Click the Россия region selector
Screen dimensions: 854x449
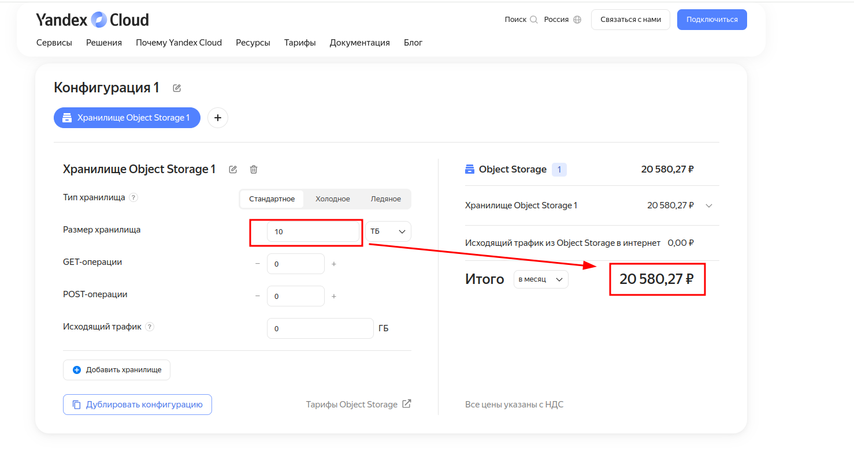556,20
